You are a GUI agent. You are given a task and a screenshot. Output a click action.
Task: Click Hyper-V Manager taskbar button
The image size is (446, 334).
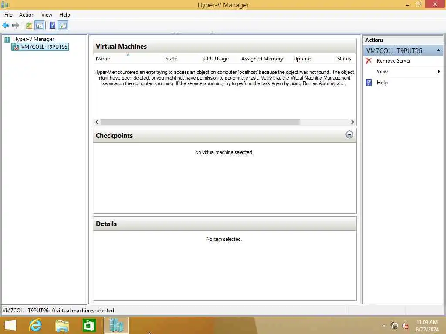pos(116,325)
